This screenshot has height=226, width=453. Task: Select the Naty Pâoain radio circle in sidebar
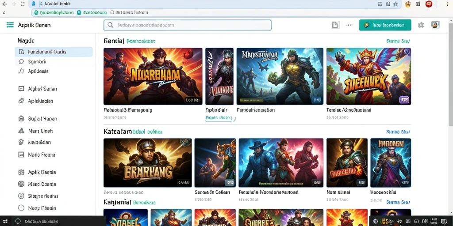pos(21,208)
